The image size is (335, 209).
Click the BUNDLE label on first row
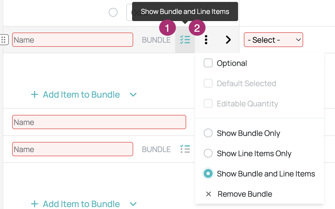click(156, 40)
